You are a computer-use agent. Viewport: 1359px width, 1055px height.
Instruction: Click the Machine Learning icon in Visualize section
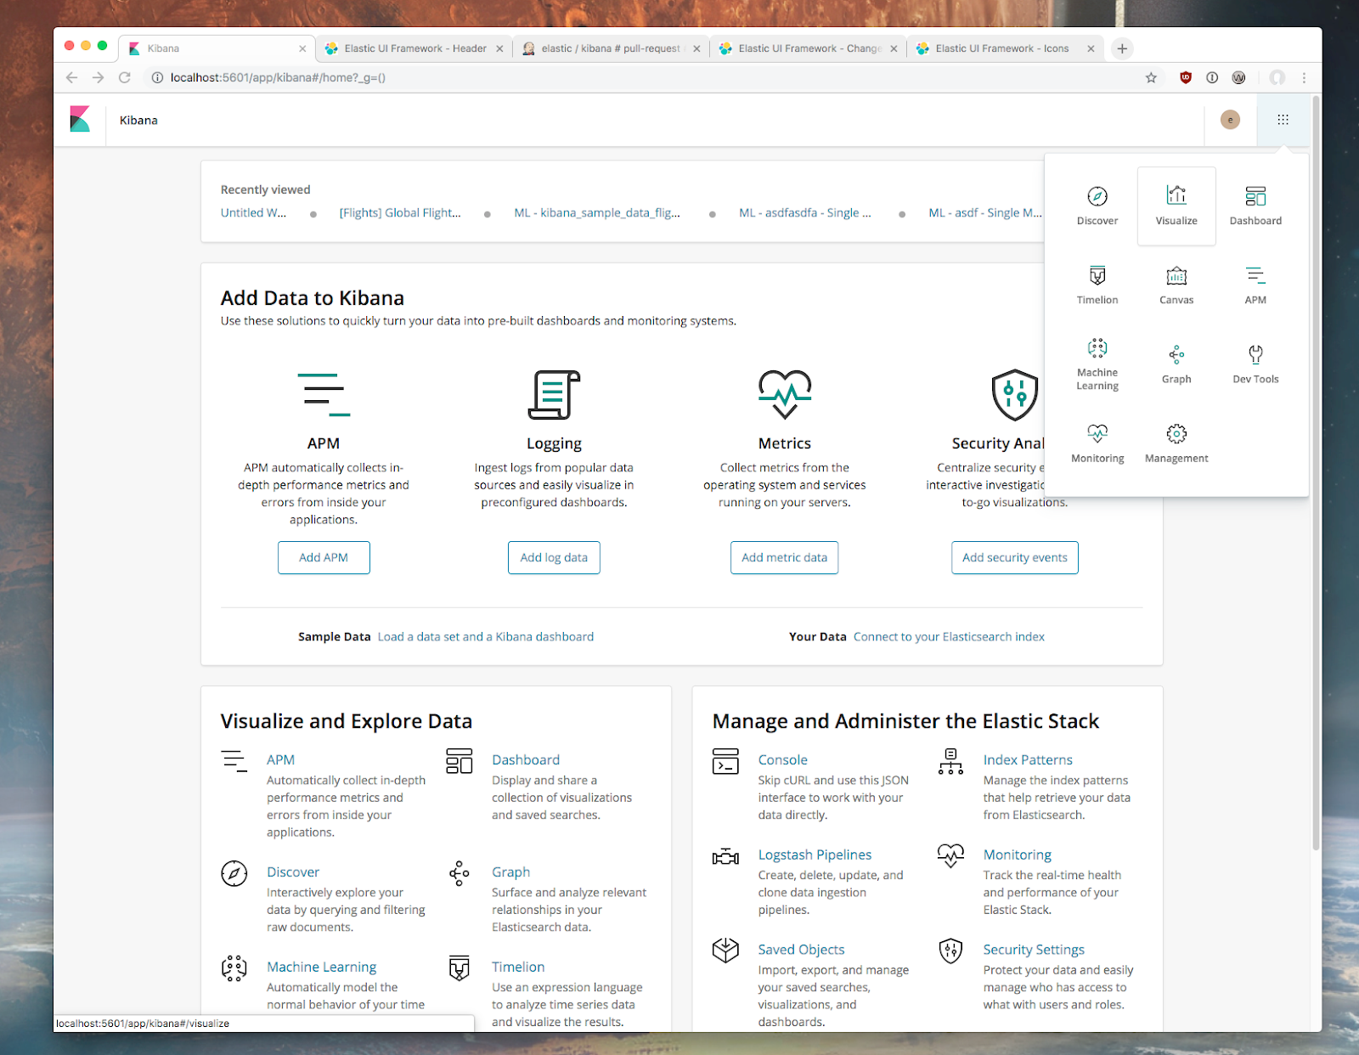234,968
